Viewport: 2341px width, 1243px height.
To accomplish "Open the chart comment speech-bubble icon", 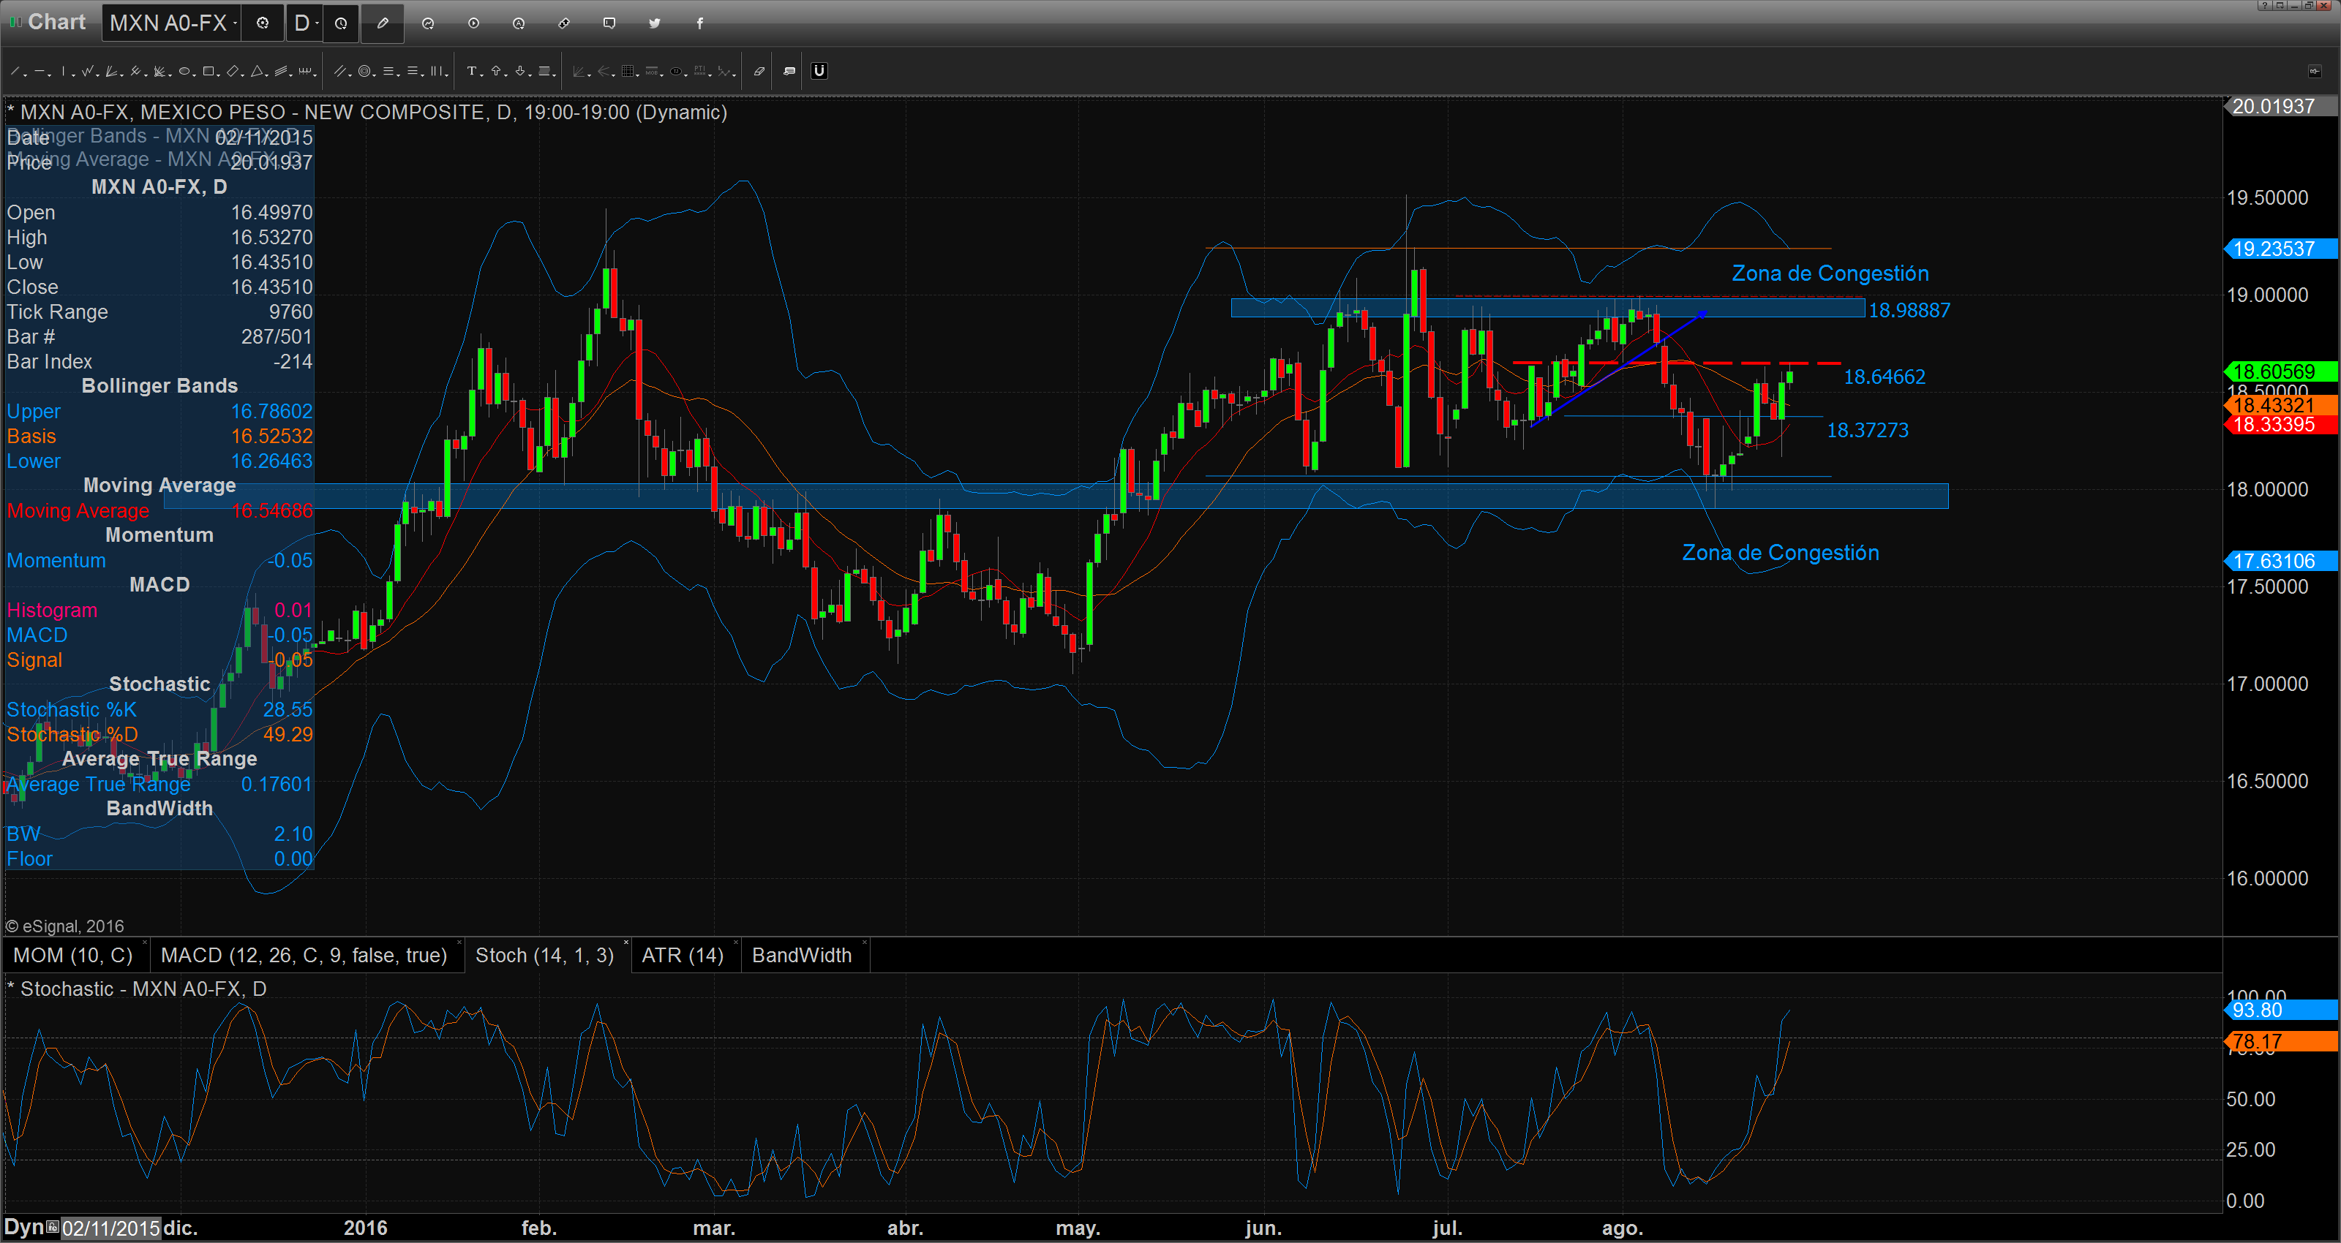I will pyautogui.click(x=609, y=23).
